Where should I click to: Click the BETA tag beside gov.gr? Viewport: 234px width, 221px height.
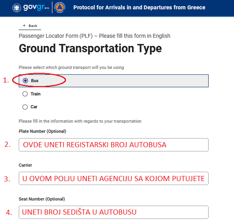[47, 8]
